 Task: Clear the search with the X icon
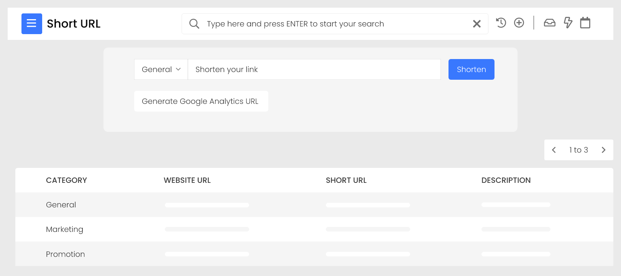(476, 24)
